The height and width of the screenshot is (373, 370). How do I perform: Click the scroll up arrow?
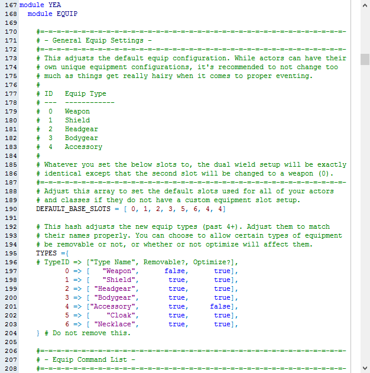[365, 5]
